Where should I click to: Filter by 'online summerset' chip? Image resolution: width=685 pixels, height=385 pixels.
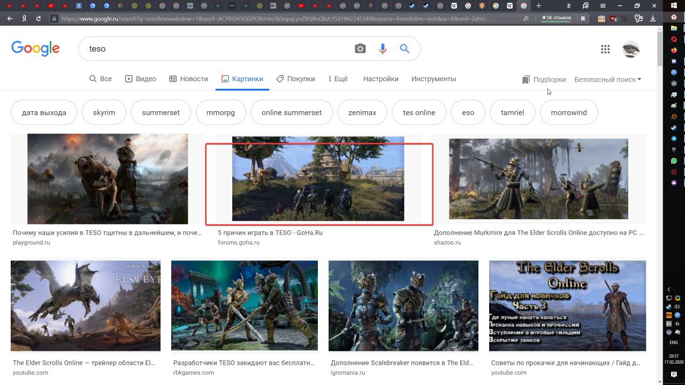click(x=292, y=112)
